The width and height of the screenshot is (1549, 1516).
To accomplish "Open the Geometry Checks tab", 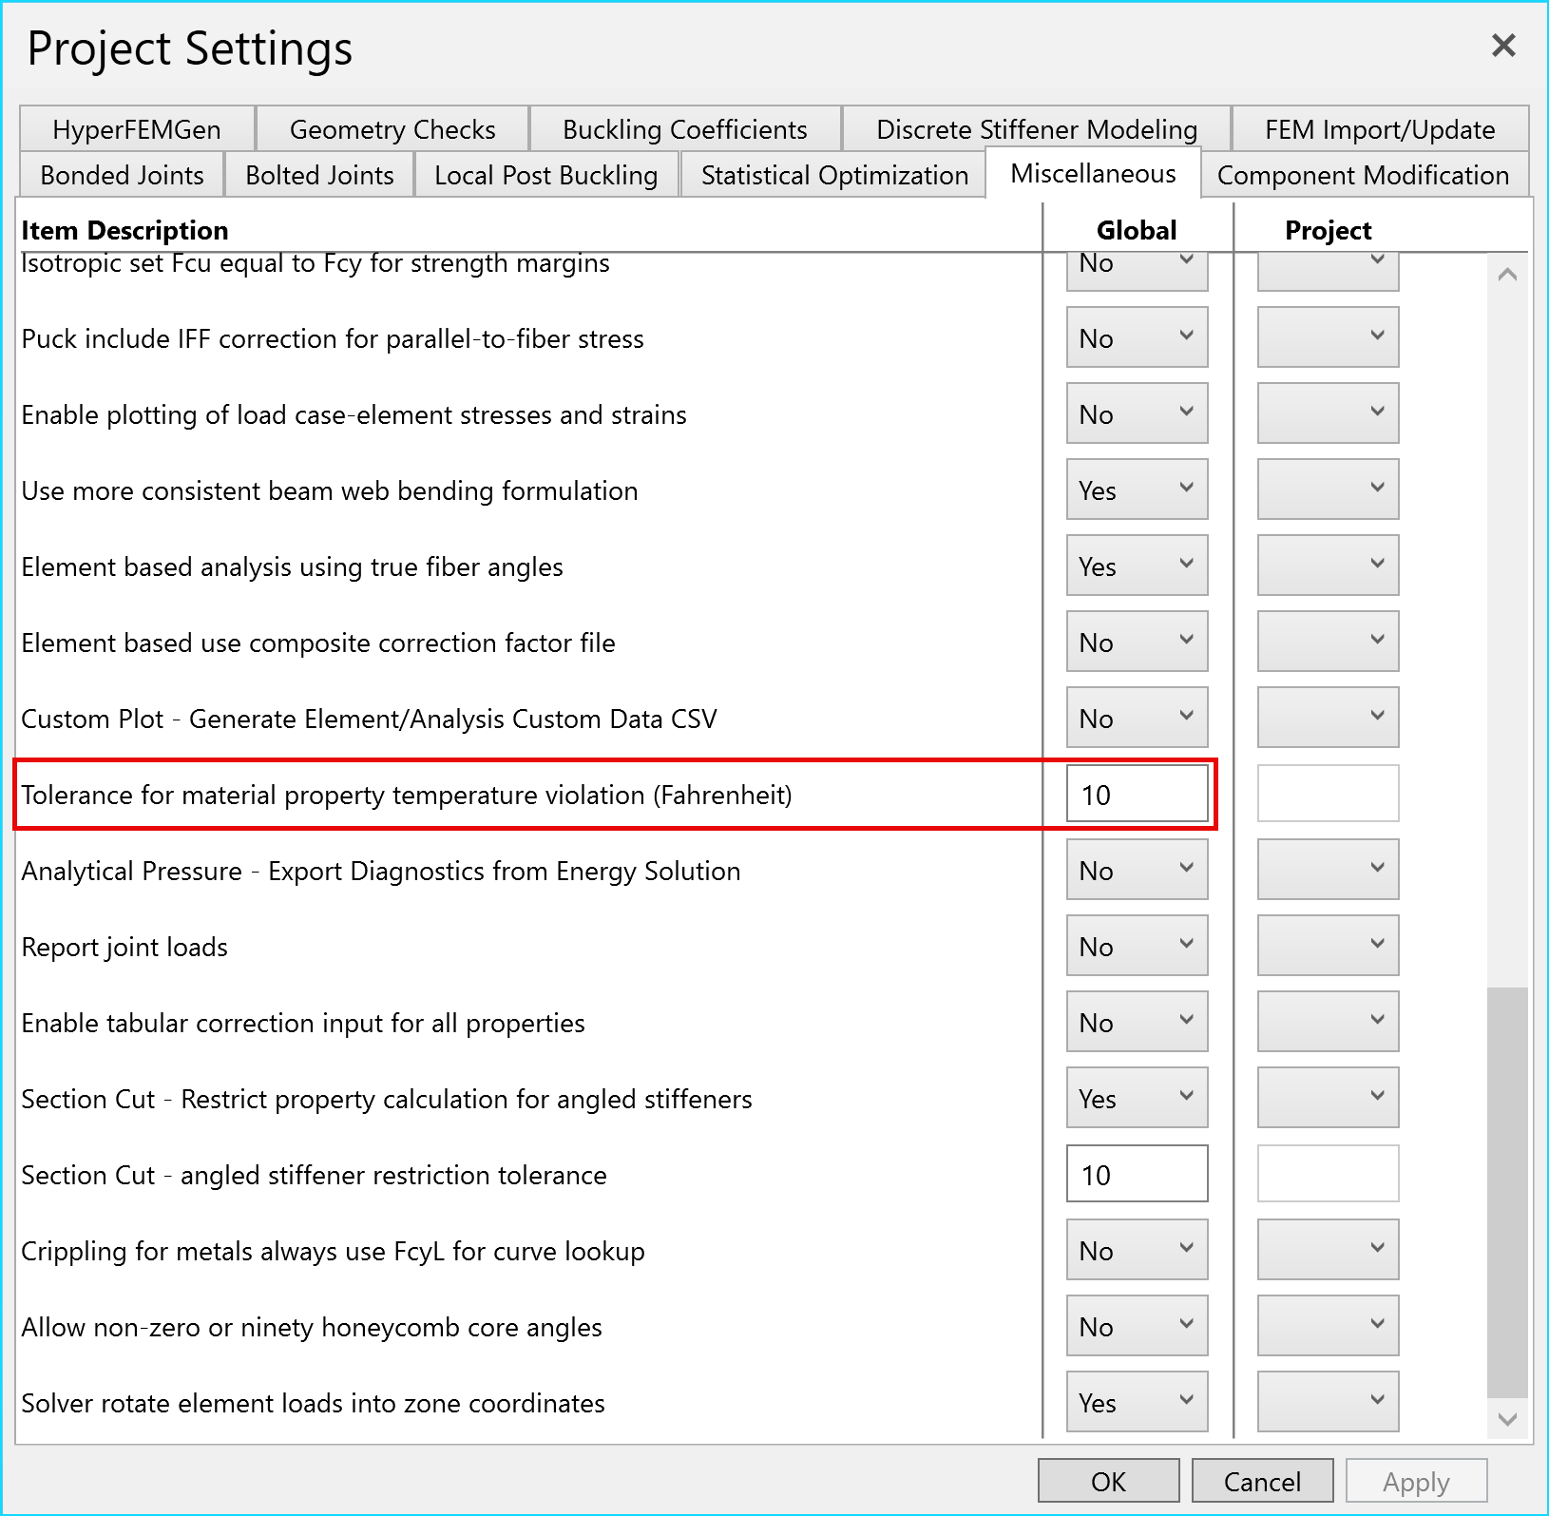I will pos(392,129).
